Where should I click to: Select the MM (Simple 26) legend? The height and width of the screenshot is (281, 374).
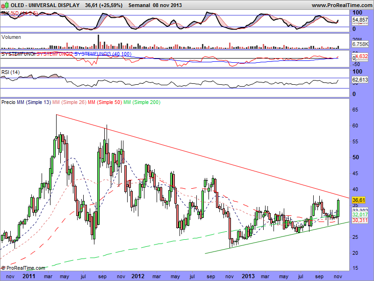click(x=69, y=102)
